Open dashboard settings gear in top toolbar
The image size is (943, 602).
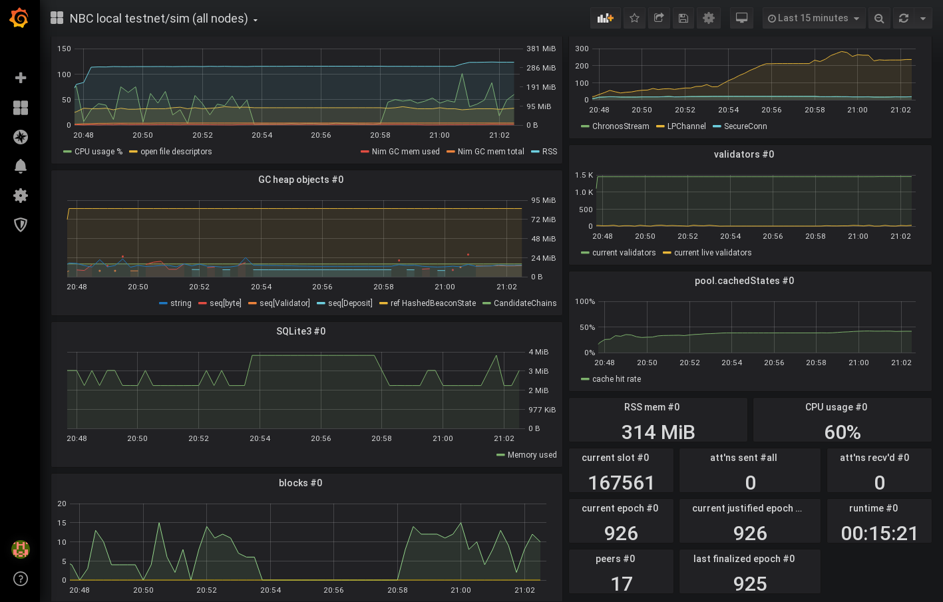coord(709,18)
